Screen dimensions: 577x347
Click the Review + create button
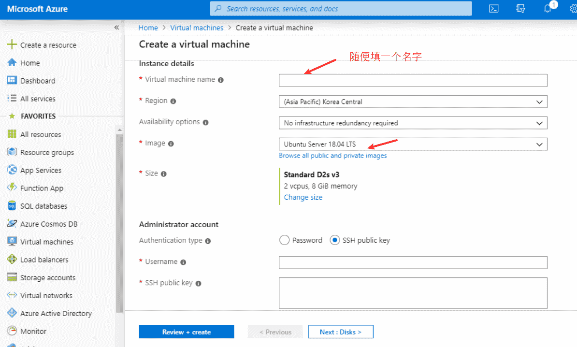[187, 332]
